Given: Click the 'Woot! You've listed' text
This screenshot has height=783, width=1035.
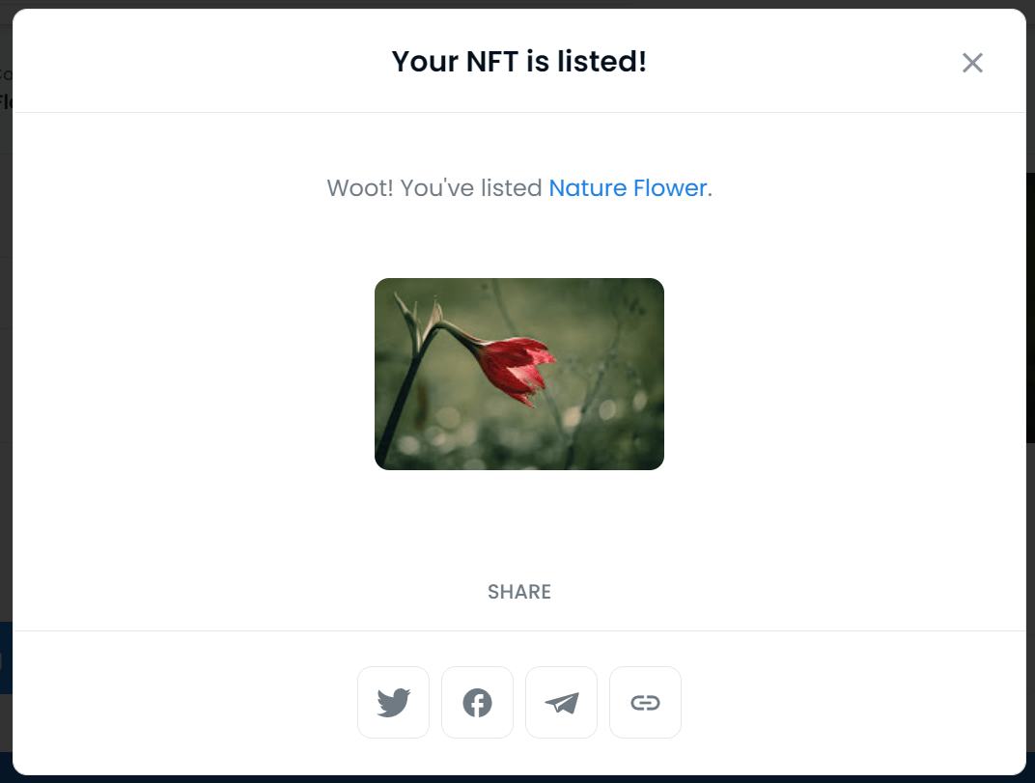Looking at the screenshot, I should point(434,188).
